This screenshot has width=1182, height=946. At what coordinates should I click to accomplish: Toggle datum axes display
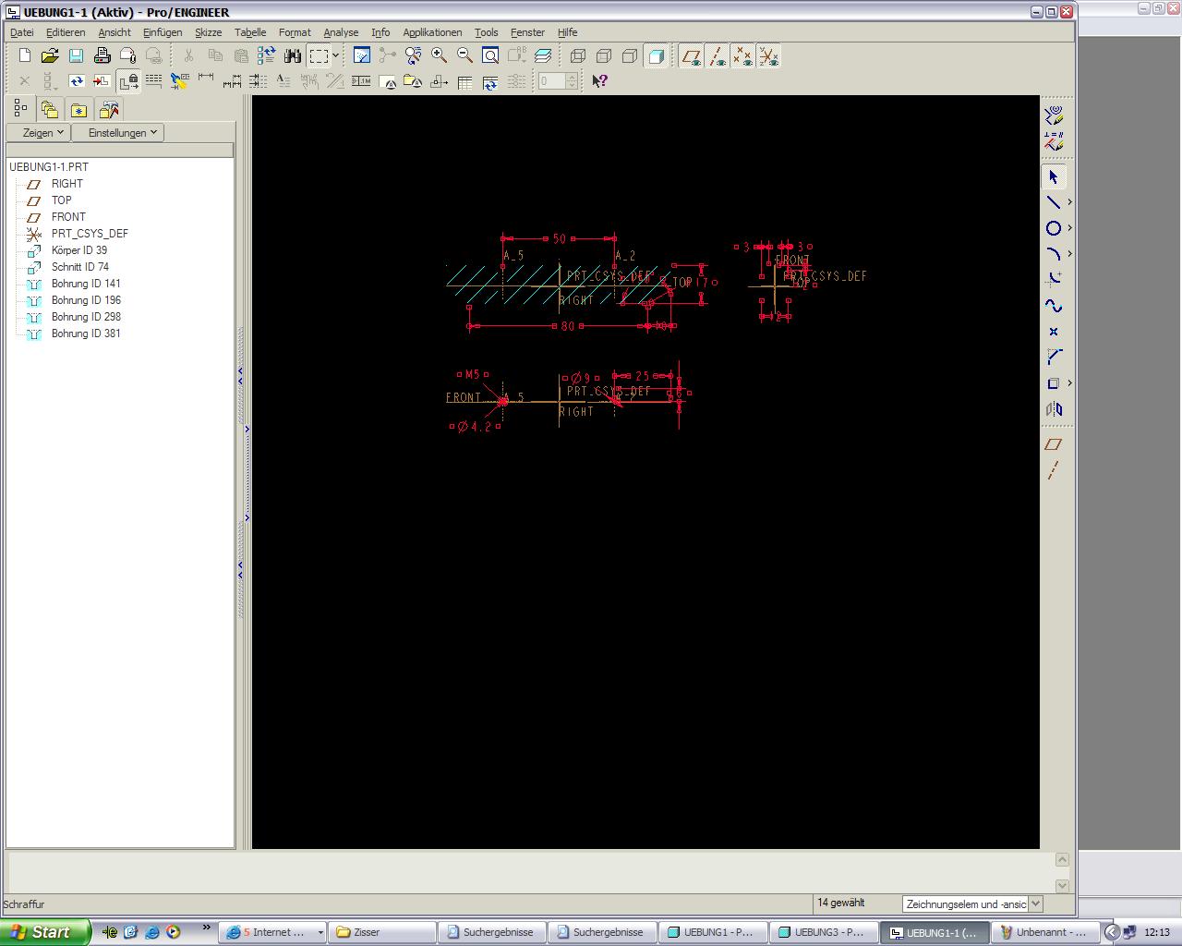[717, 56]
